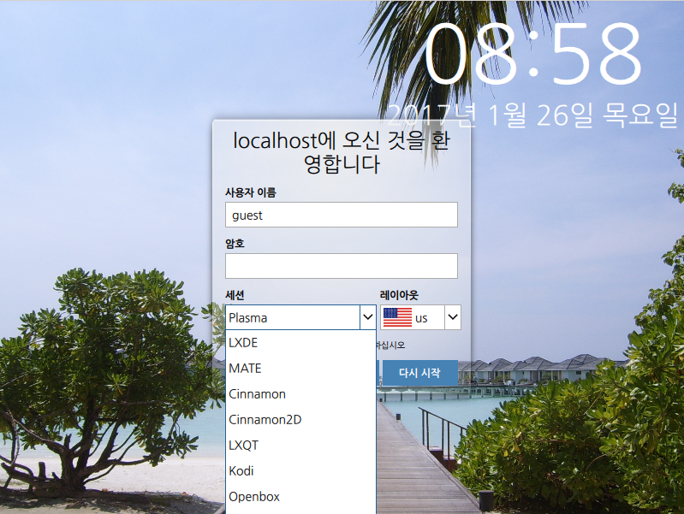Click the 레이아웃 label
Viewport: 684px width, 514px height.
click(399, 295)
